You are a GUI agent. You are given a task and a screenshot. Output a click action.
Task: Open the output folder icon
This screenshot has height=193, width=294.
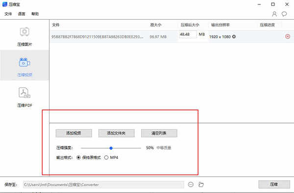[x=201, y=185]
